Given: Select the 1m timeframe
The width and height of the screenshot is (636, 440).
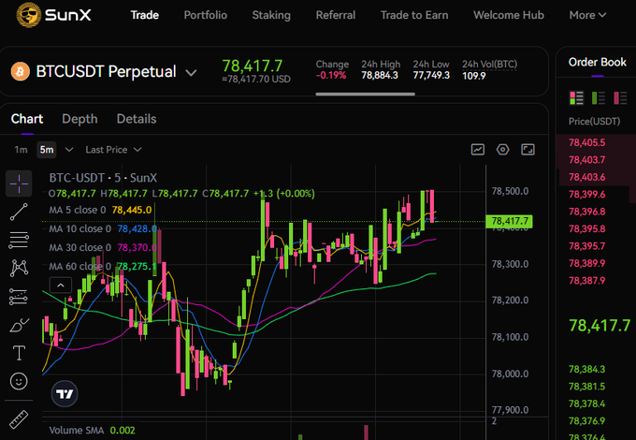Looking at the screenshot, I should [x=22, y=150].
